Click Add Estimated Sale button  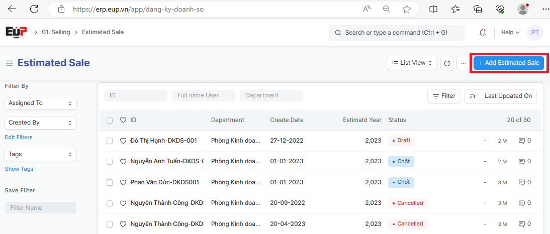click(508, 63)
